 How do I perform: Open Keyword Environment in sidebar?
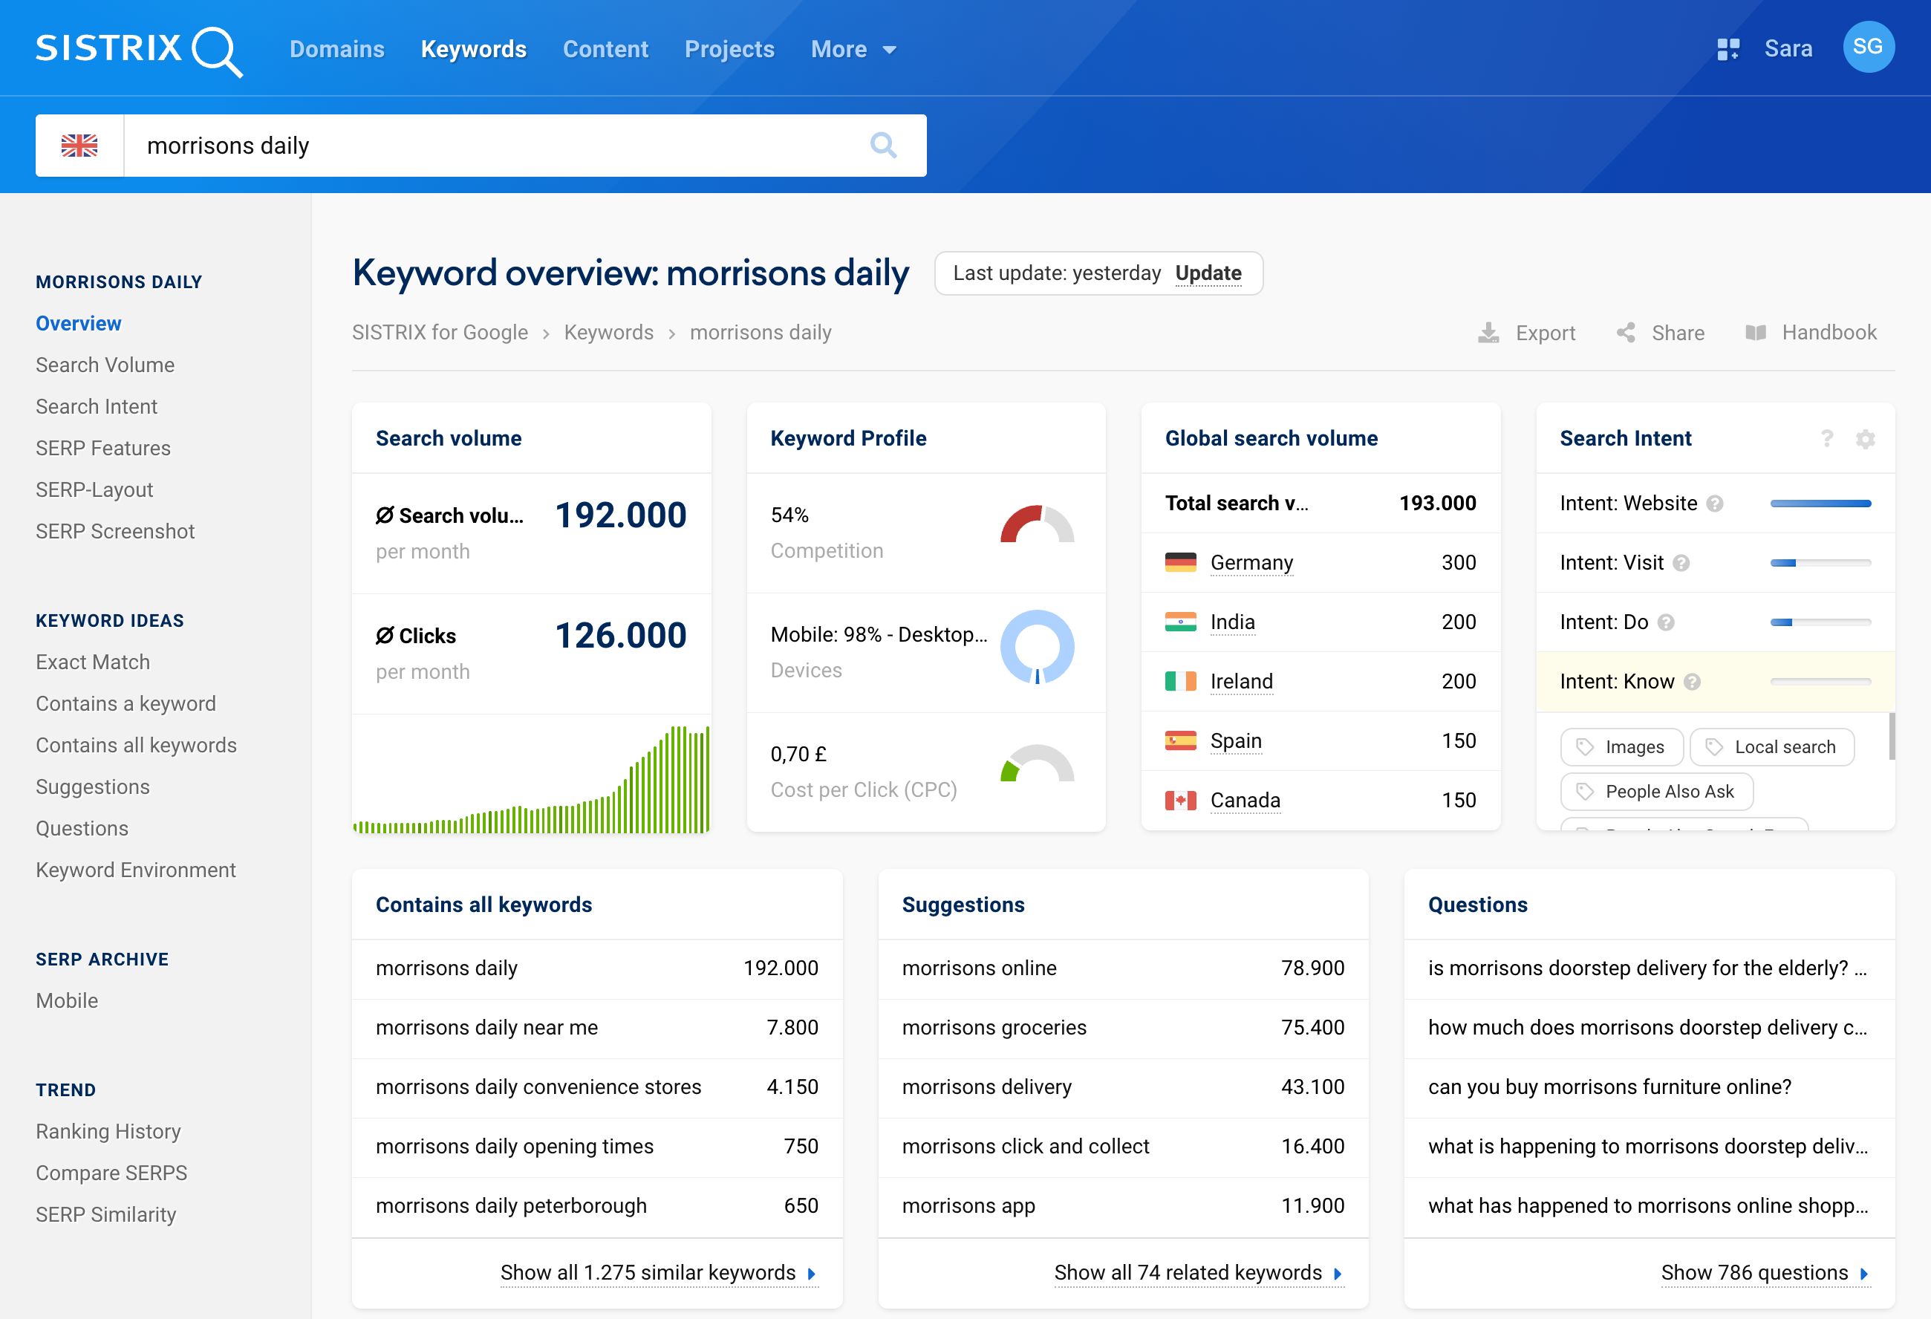pyautogui.click(x=135, y=870)
